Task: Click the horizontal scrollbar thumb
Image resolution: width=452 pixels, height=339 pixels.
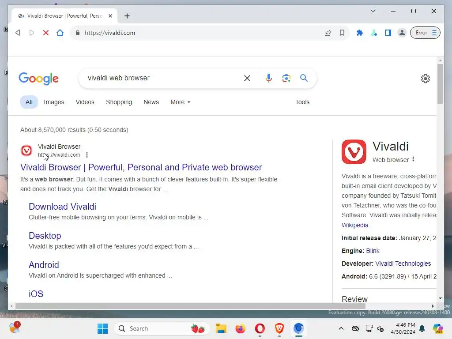Action: pyautogui.click(x=190, y=306)
